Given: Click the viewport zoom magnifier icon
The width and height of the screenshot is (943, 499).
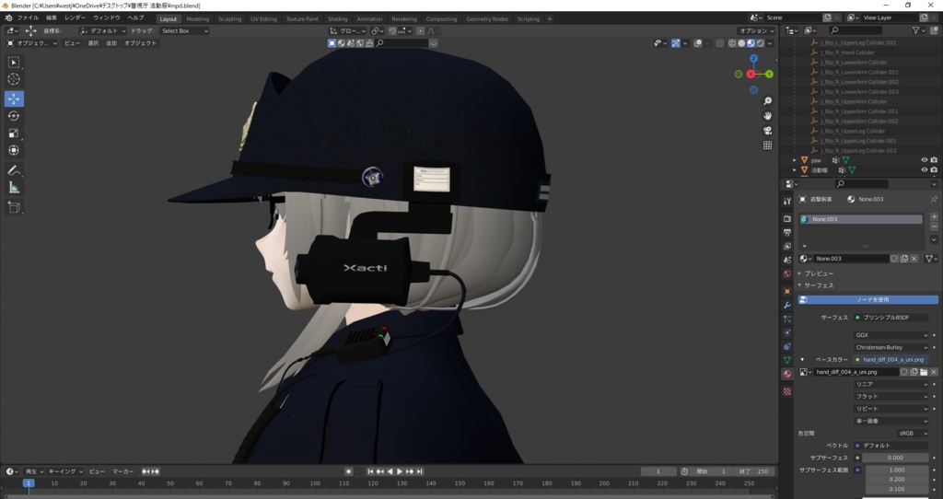Looking at the screenshot, I should coord(767,101).
